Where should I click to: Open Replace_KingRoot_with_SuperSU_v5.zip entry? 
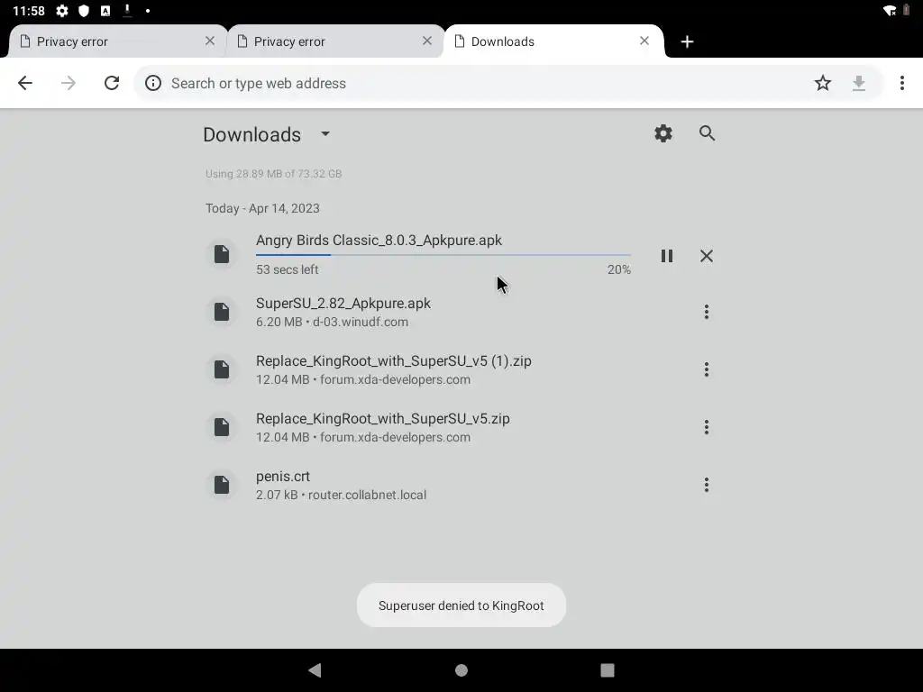point(459,427)
